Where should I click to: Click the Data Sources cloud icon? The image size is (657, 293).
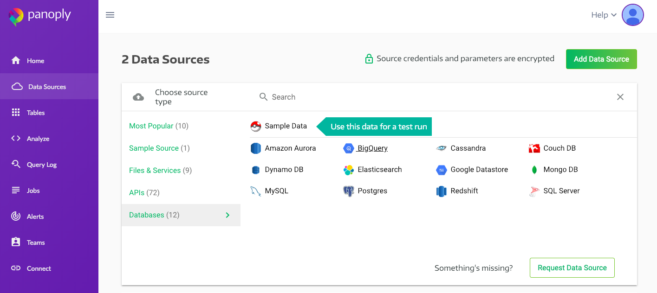coord(17,86)
